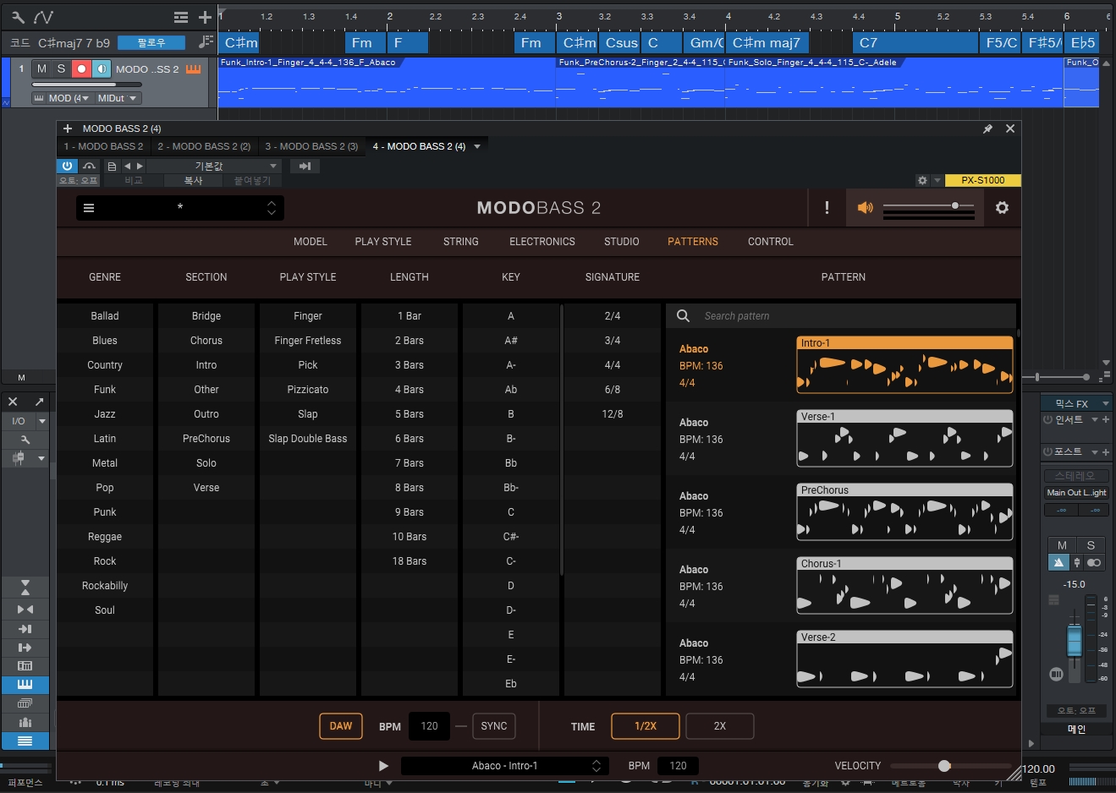Click the expand/collapse vertical arrows icon in console
The height and width of the screenshot is (793, 1116).
pos(25,587)
